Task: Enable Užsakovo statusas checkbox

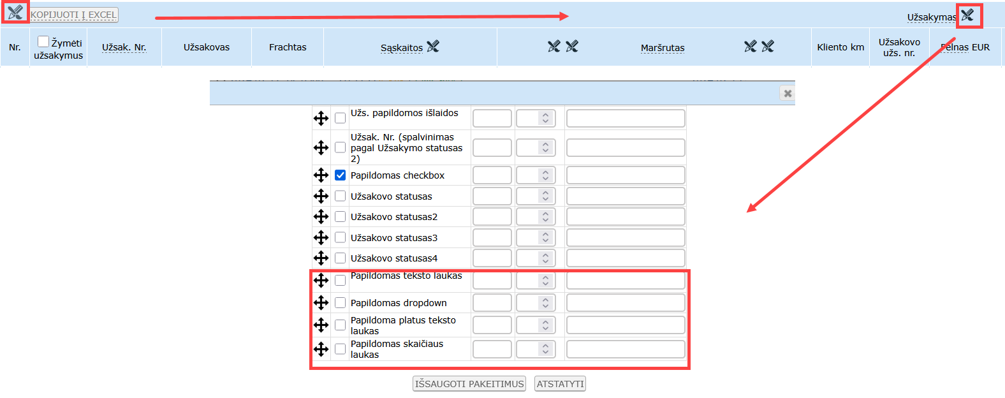Action: 341,196
